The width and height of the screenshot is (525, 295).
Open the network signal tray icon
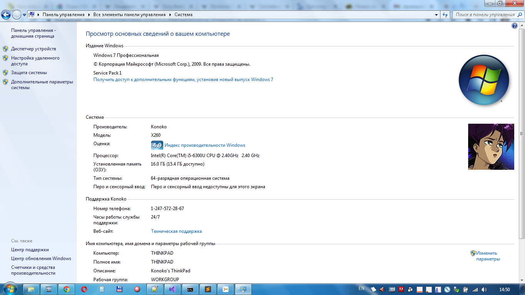(x=475, y=289)
